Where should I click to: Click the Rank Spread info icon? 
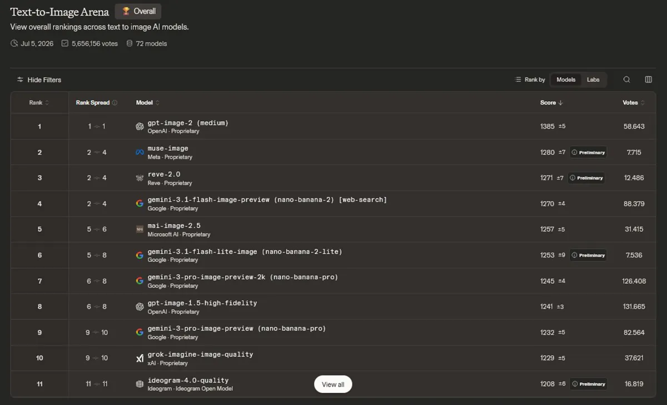[115, 103]
